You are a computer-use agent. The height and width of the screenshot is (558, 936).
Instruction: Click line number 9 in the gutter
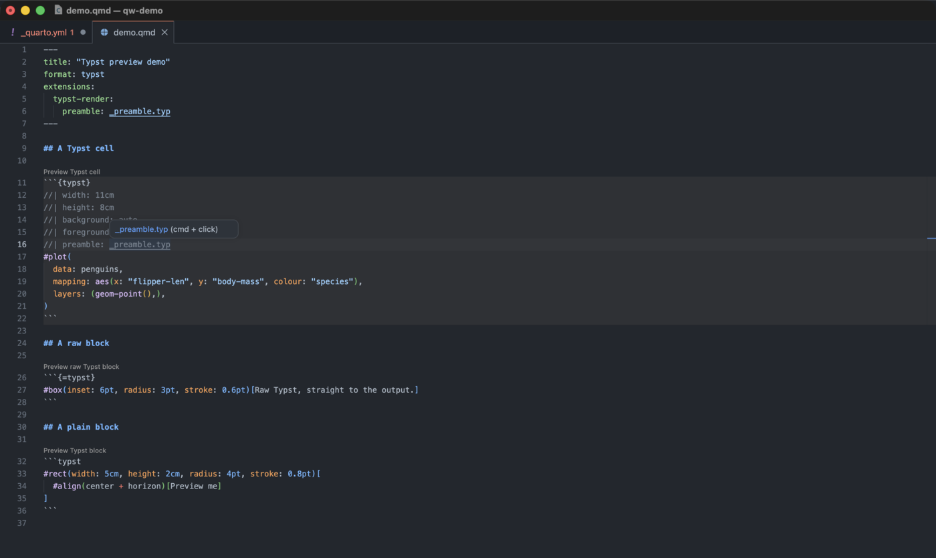point(24,148)
